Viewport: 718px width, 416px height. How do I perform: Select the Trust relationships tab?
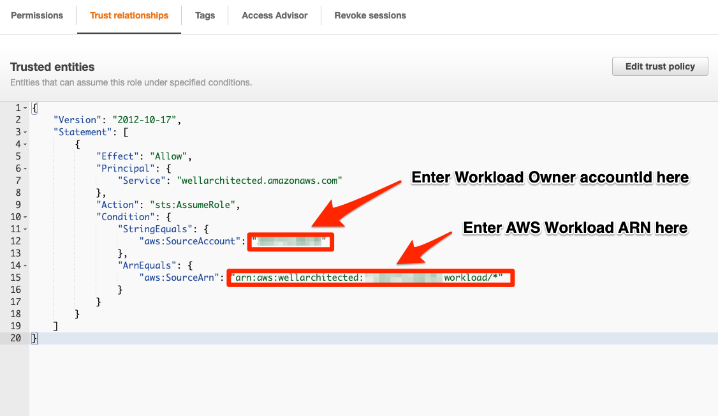129,15
